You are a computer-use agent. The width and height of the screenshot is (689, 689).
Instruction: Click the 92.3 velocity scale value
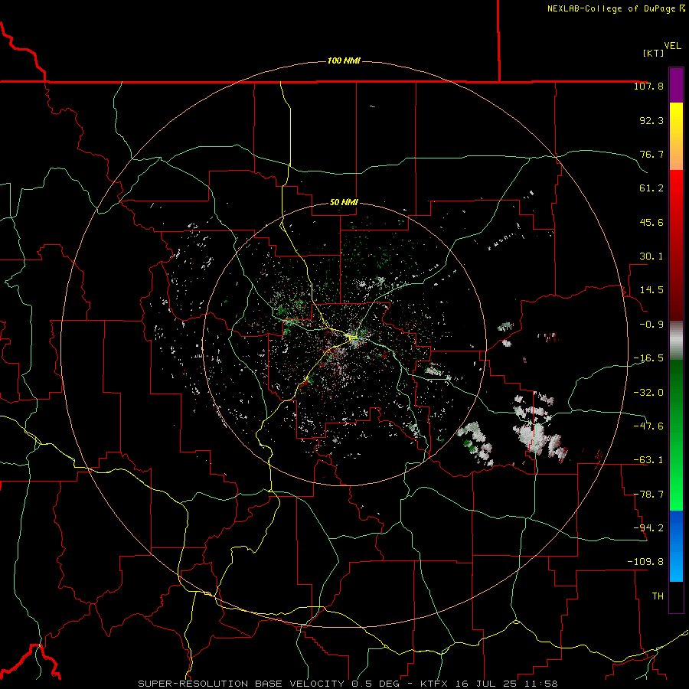pyautogui.click(x=651, y=120)
